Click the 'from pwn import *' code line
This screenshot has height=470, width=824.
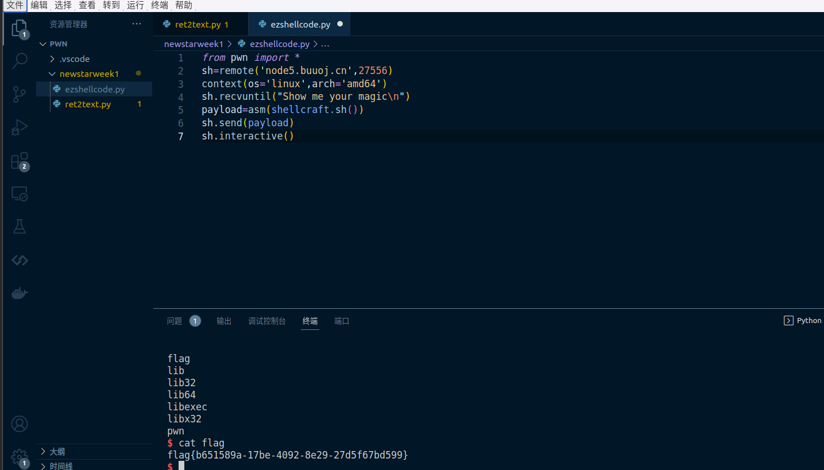click(251, 58)
